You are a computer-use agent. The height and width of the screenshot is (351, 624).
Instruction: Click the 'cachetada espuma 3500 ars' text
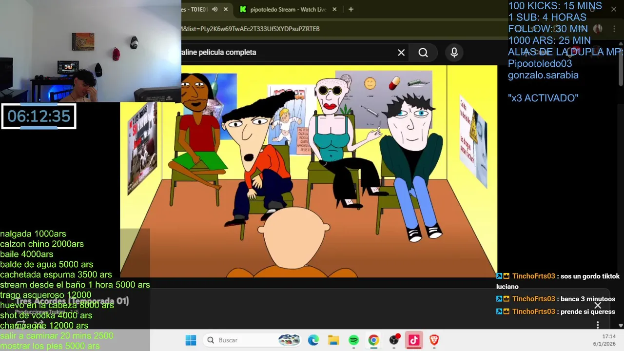coord(56,275)
